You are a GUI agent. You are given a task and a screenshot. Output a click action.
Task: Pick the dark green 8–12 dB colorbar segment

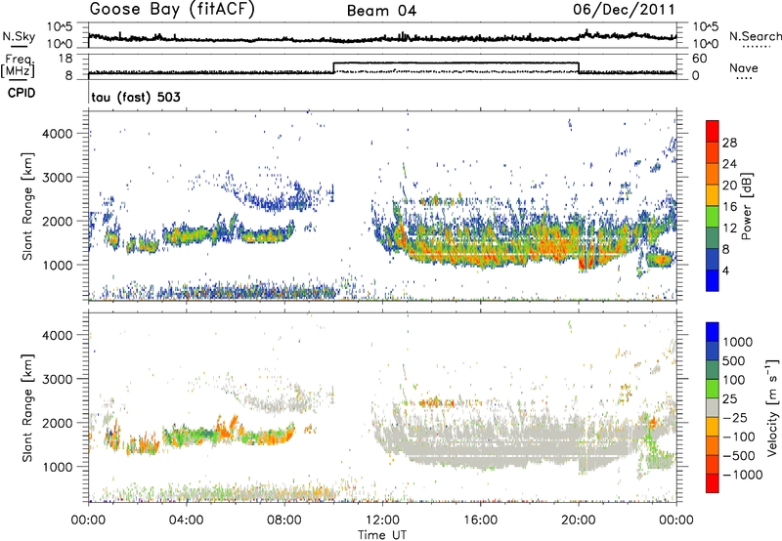pyautogui.click(x=713, y=237)
